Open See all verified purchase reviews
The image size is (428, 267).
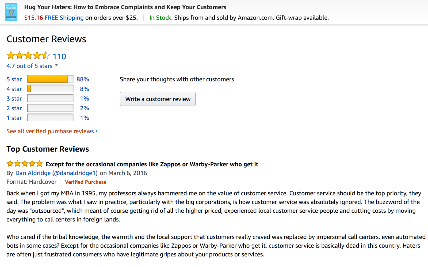pos(50,131)
